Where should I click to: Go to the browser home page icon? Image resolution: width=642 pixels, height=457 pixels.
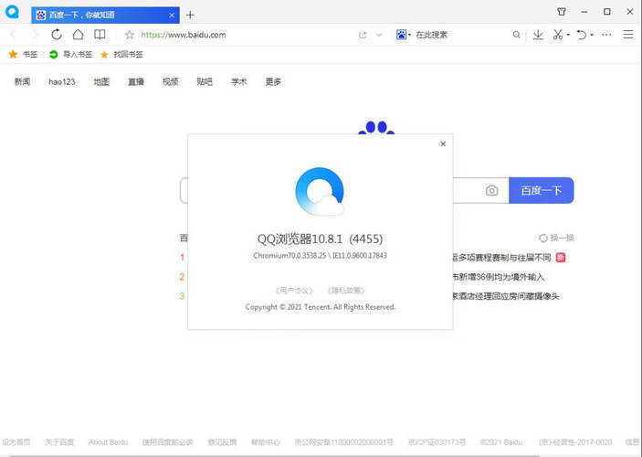point(79,35)
